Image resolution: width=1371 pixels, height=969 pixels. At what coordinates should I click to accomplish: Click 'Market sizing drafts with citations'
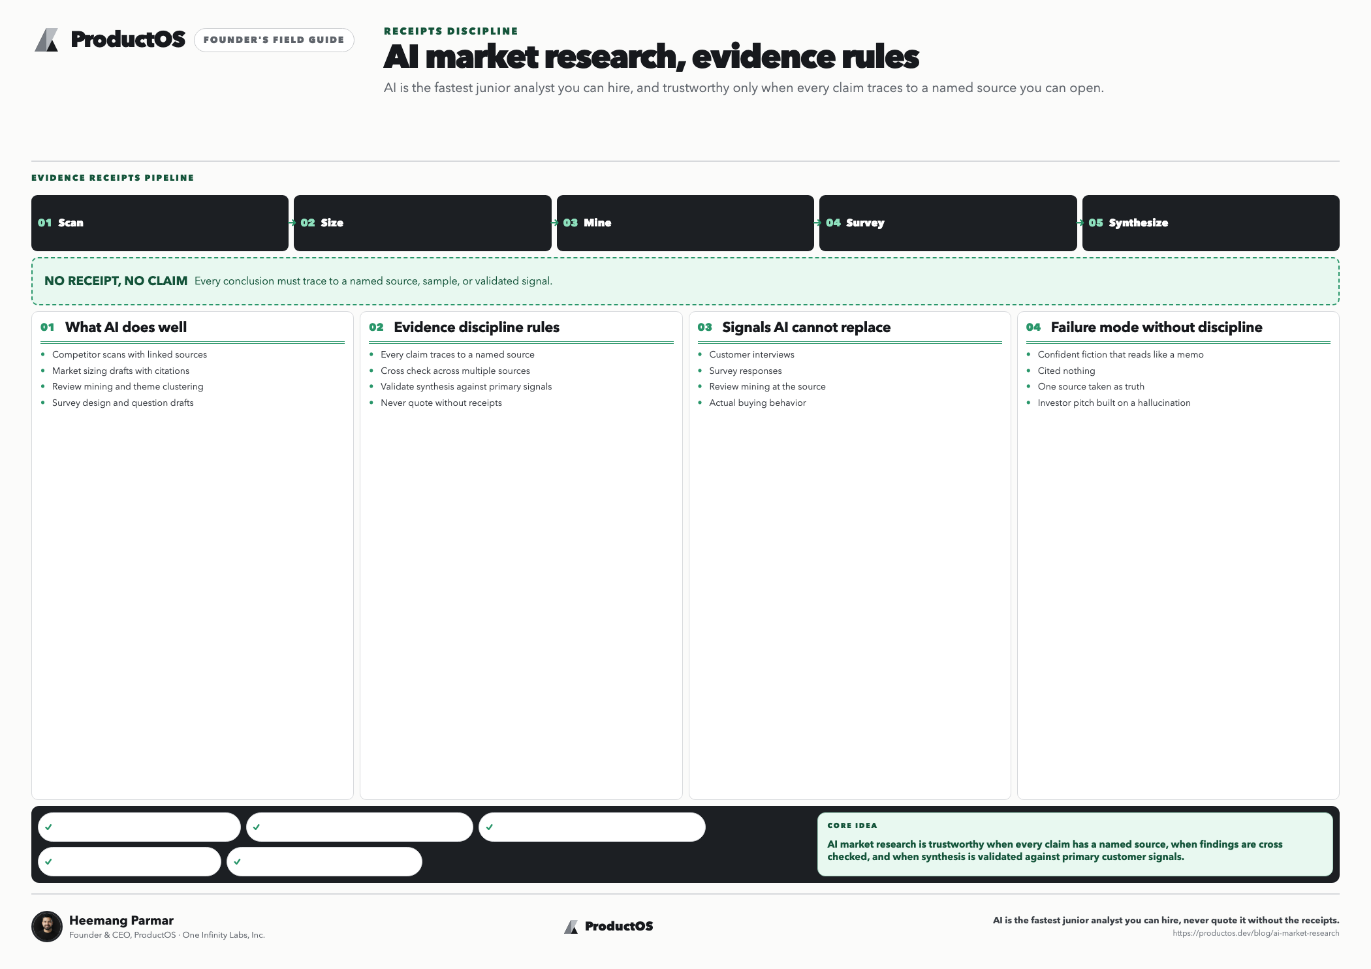click(121, 371)
